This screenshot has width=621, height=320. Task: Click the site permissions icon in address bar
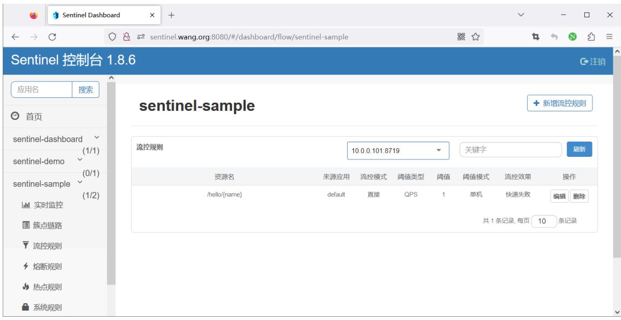pyautogui.click(x=140, y=37)
